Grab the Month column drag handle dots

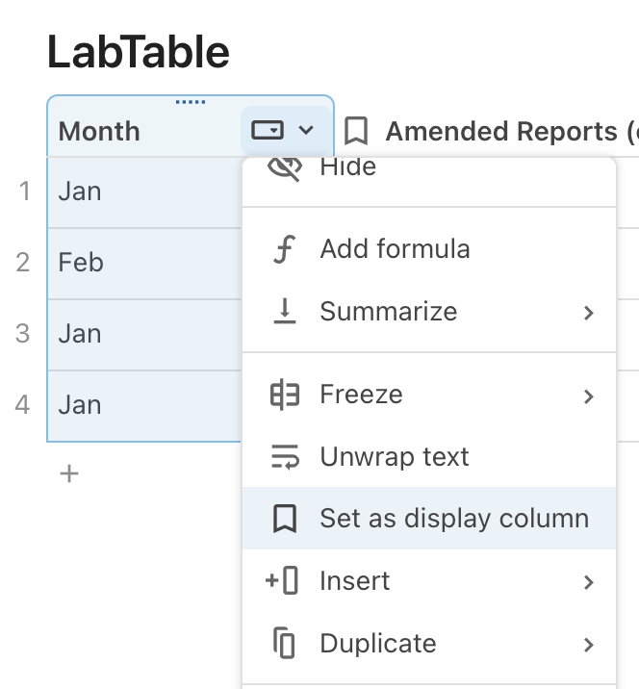pos(191,102)
